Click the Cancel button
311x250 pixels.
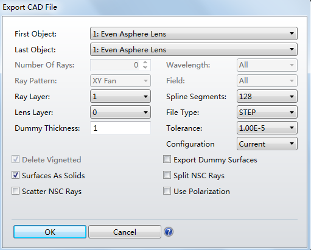[x=125, y=232]
